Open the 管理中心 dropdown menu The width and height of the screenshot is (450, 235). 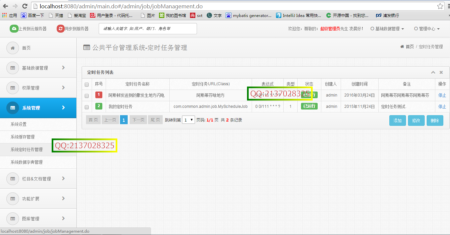click(427, 29)
